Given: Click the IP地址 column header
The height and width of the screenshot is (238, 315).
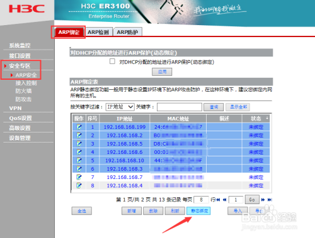Looking at the screenshot, I should point(125,119).
